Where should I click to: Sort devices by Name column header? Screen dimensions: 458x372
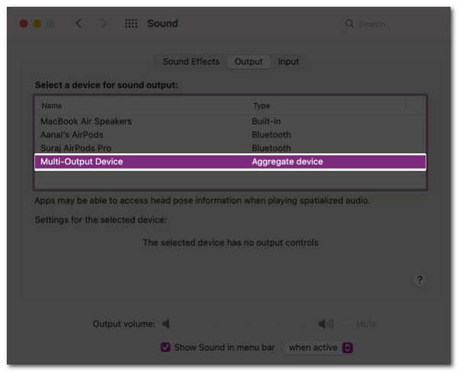click(x=52, y=106)
